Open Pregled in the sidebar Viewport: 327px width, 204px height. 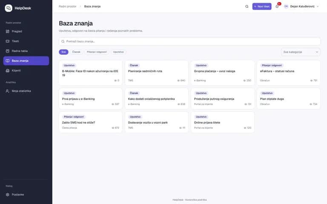tap(26, 31)
